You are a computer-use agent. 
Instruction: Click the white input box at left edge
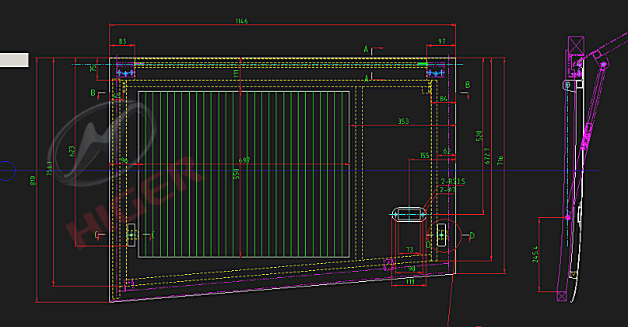14,58
